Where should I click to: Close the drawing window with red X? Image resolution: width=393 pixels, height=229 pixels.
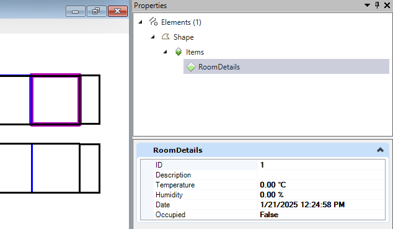tap(118, 11)
